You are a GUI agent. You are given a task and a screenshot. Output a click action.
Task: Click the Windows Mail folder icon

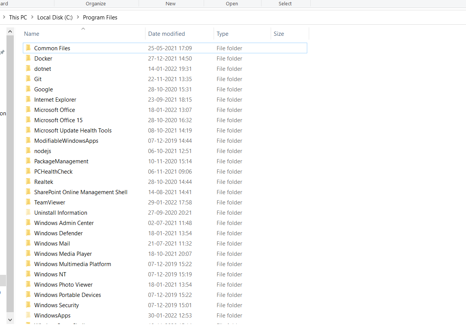coord(28,243)
